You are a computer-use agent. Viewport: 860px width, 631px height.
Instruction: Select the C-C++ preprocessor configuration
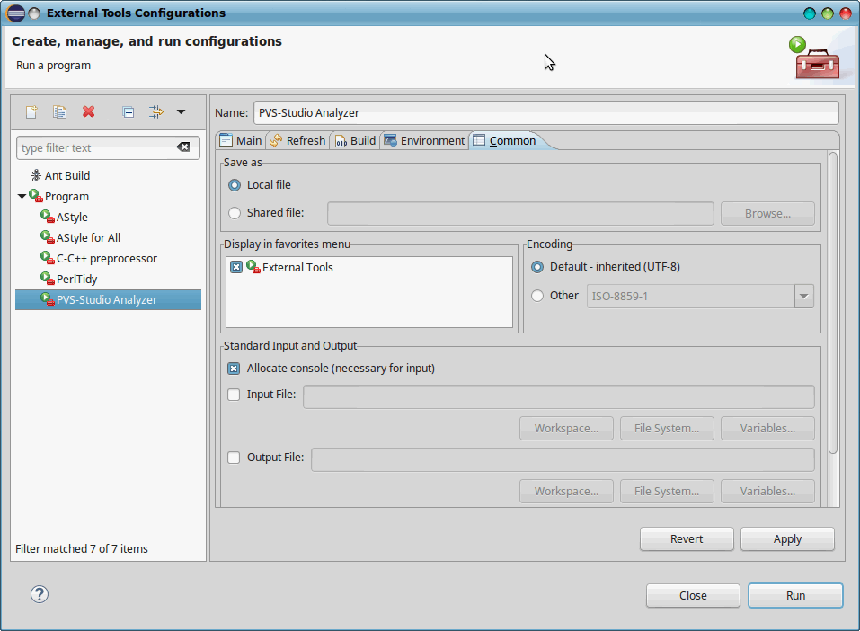pyautogui.click(x=107, y=259)
